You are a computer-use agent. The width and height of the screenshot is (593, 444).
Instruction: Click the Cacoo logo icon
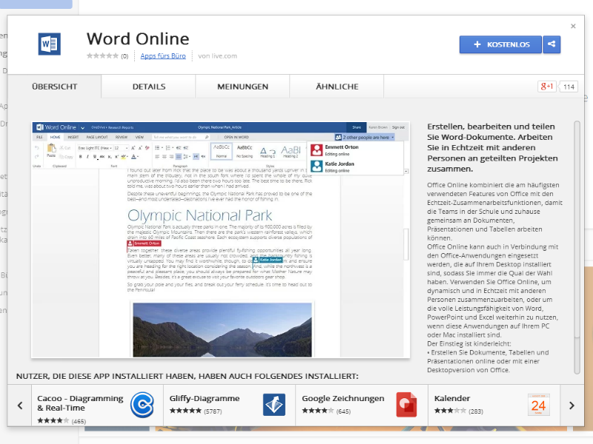point(142,404)
